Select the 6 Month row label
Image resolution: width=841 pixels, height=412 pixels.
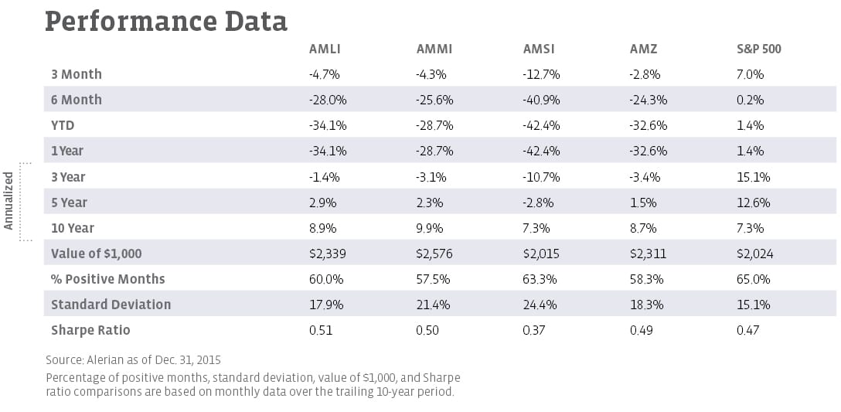pyautogui.click(x=77, y=100)
